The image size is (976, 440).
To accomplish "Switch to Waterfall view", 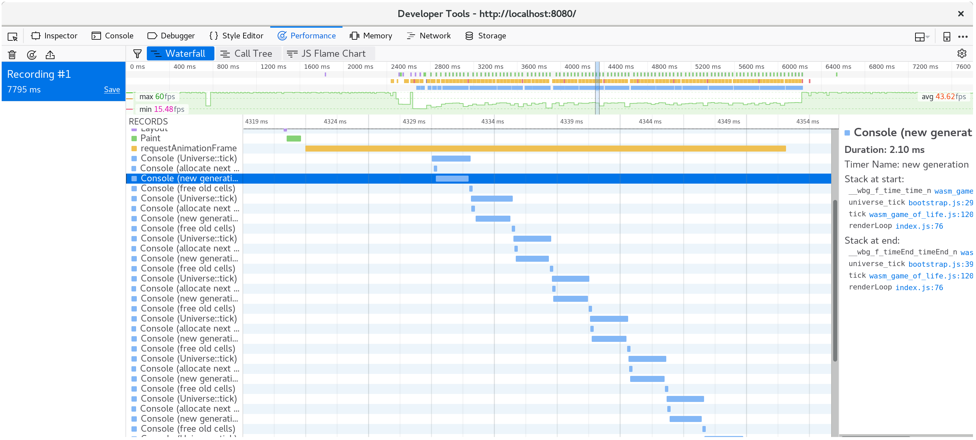I will click(x=180, y=54).
